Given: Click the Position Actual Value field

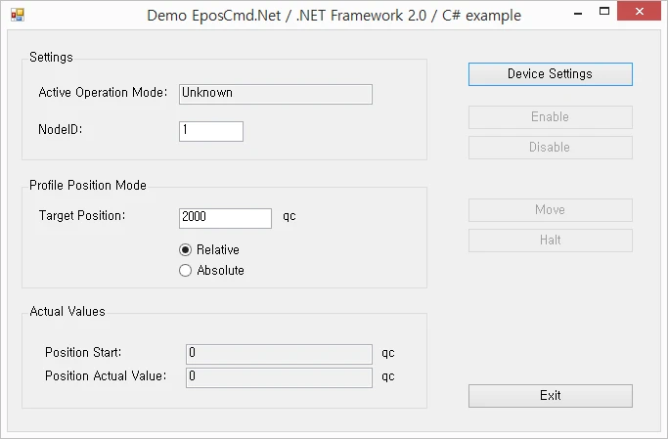Looking at the screenshot, I should [x=279, y=377].
